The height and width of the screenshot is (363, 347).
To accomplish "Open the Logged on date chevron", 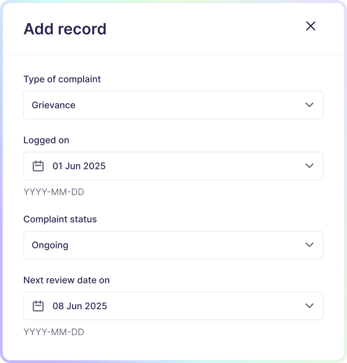I will (x=309, y=166).
